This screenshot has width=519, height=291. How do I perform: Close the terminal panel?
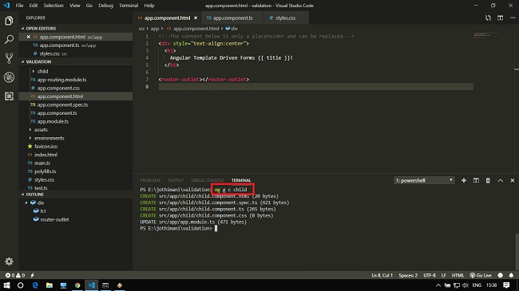click(x=513, y=180)
